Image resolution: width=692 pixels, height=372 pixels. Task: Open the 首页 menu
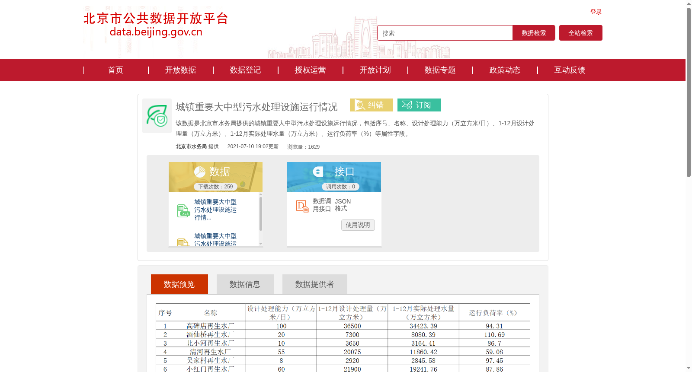115,70
